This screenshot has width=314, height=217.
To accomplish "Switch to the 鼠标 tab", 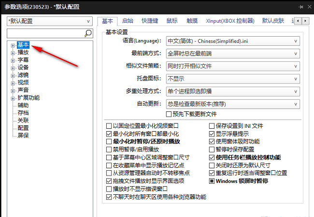I will (172, 21).
